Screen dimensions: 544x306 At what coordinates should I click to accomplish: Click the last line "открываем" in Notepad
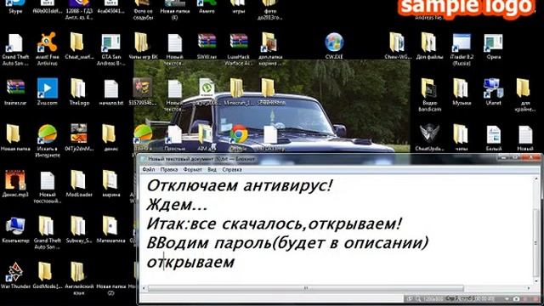tap(190, 263)
